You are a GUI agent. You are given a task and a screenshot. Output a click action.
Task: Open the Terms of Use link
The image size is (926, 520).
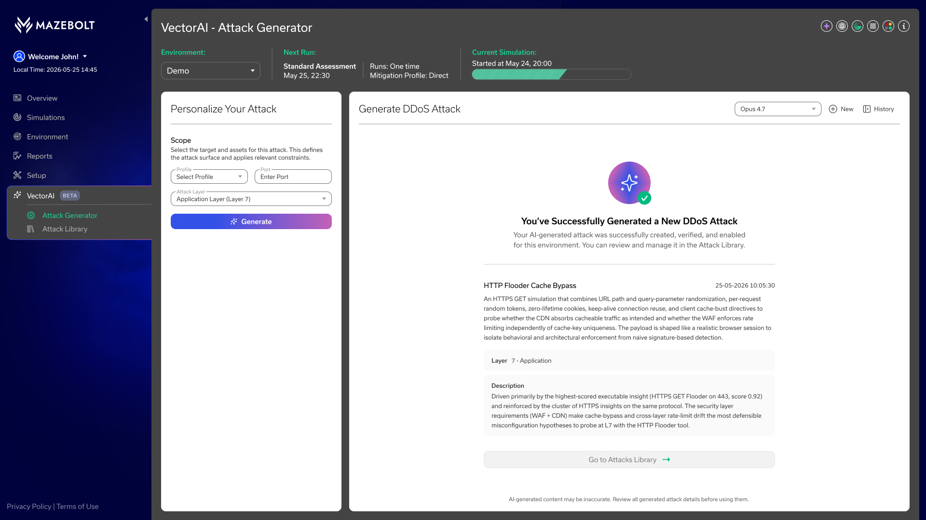click(78, 506)
